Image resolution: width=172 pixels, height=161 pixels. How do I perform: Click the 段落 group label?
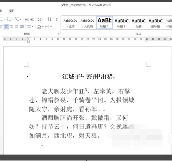click(27, 34)
